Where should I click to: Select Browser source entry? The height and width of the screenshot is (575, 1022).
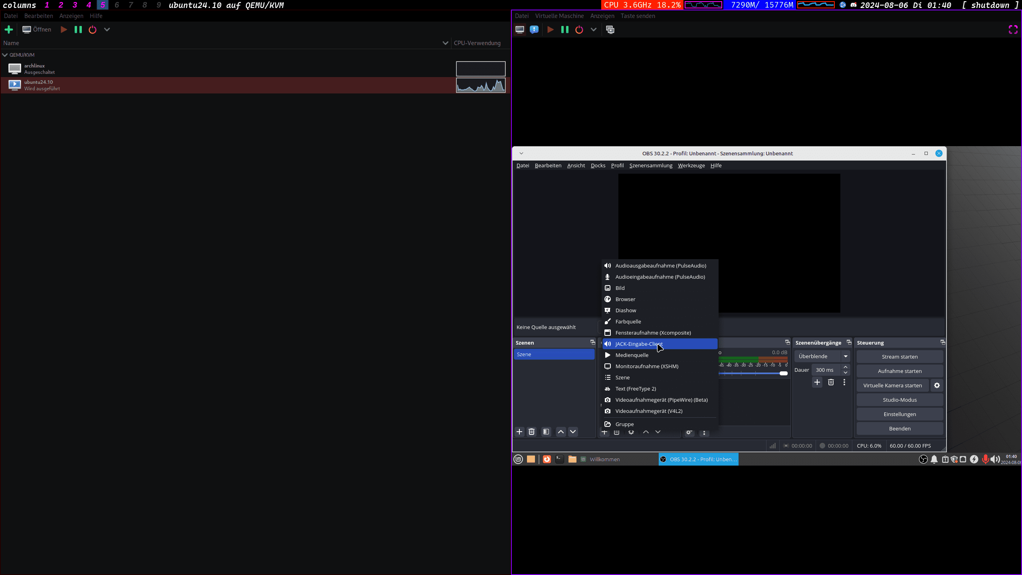tap(660, 299)
